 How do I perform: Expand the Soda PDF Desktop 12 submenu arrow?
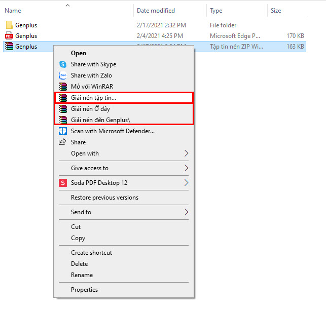click(x=186, y=183)
